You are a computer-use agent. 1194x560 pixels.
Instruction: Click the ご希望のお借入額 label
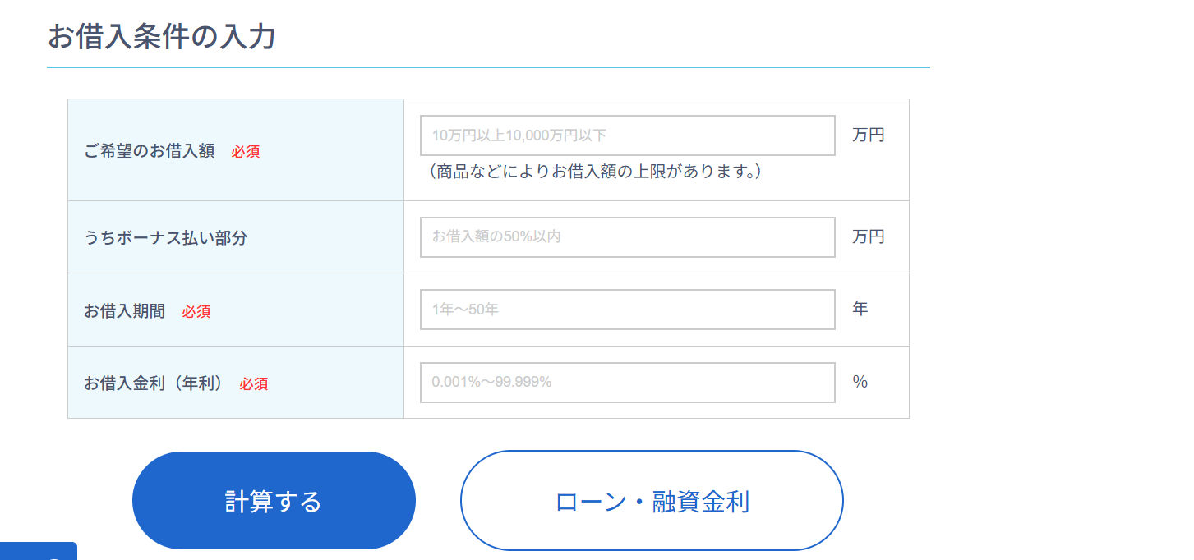(x=149, y=151)
